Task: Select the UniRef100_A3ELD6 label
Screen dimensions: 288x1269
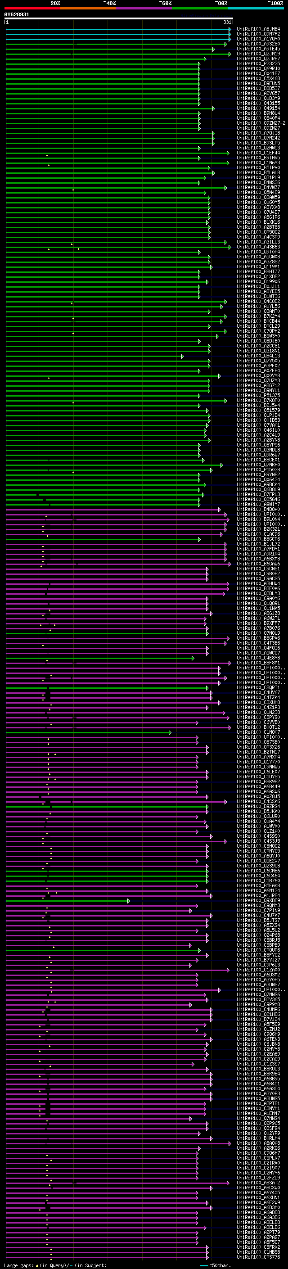Action: pos(258,1227)
